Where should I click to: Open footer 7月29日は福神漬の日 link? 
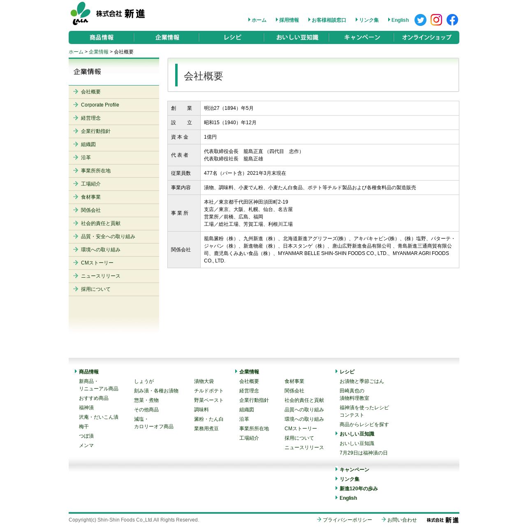pos(364,453)
